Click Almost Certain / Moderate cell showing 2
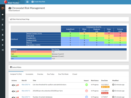Image resolution: width=131 pixels, height=98 pixels. [x=97, y=33]
